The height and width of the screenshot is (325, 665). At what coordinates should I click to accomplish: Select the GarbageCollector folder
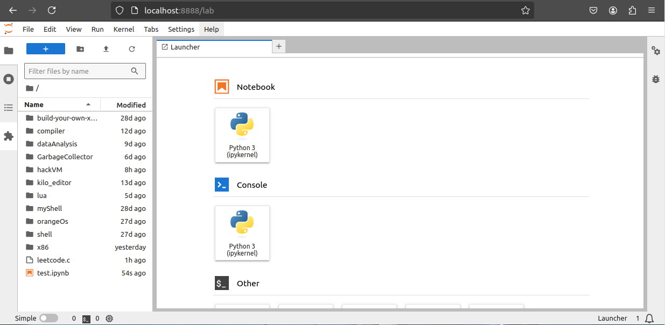[x=85, y=157]
